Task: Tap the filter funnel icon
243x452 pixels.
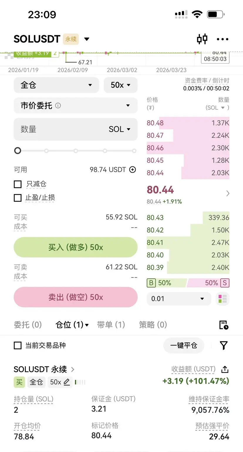Action: point(224,345)
